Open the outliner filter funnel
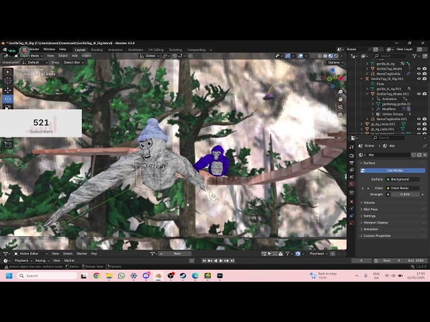This screenshot has height=322, width=430. click(415, 56)
